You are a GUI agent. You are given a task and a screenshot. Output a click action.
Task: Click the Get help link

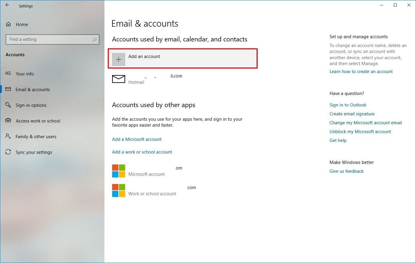[338, 140]
